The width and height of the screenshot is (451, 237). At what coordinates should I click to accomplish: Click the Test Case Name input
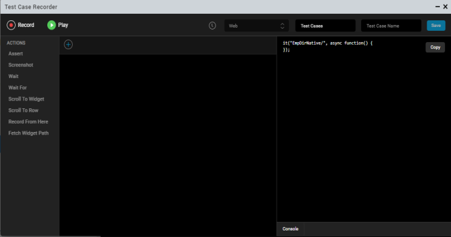point(391,26)
